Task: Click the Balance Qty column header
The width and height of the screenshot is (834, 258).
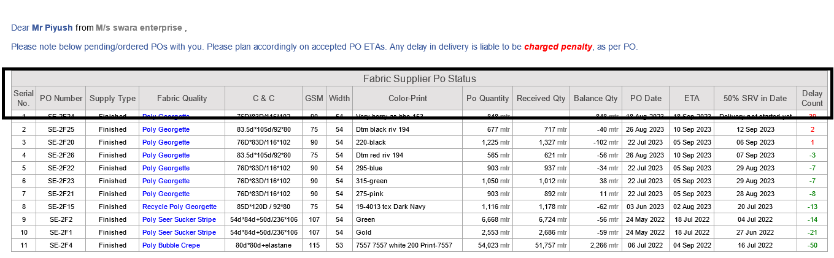Action: click(595, 98)
